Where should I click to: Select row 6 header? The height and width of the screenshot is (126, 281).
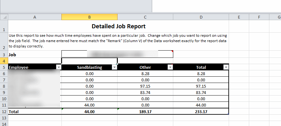click(x=4, y=74)
